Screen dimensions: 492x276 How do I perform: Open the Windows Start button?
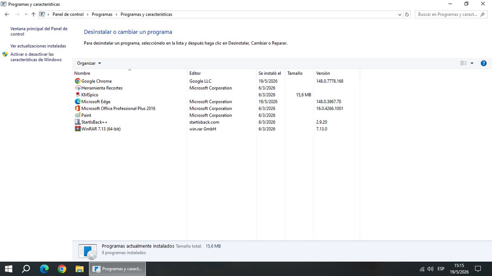(x=9, y=269)
